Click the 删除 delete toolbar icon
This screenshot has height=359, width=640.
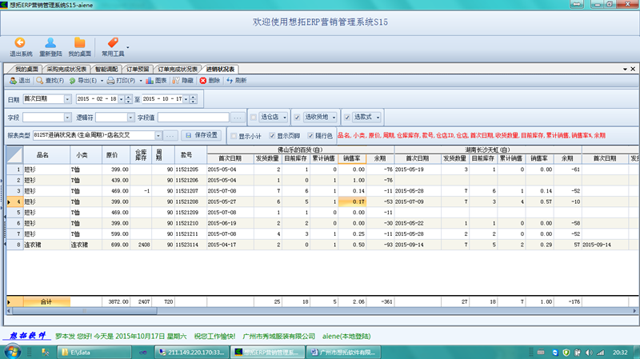coord(210,81)
